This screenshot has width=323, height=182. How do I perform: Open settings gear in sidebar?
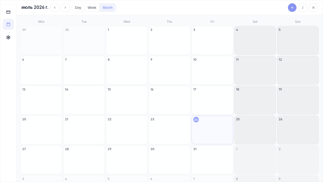[8, 37]
